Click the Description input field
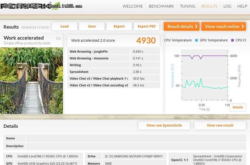 pos(136,146)
